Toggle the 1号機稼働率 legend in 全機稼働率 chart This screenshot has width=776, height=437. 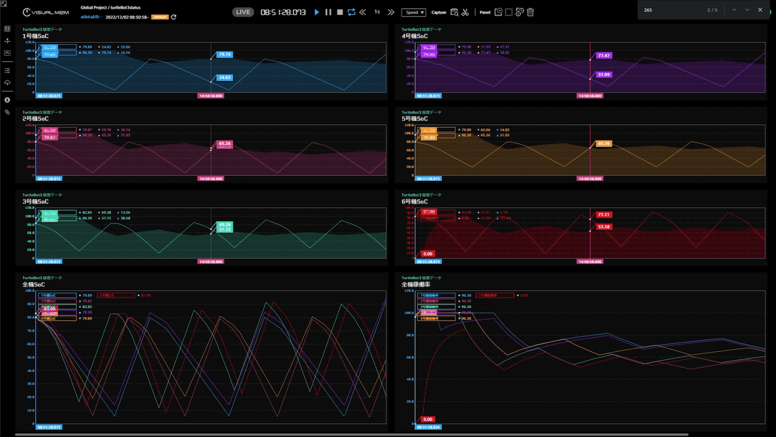tap(437, 295)
